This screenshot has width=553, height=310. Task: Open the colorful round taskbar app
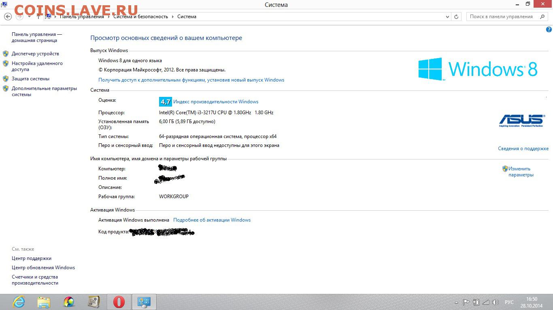(x=69, y=302)
